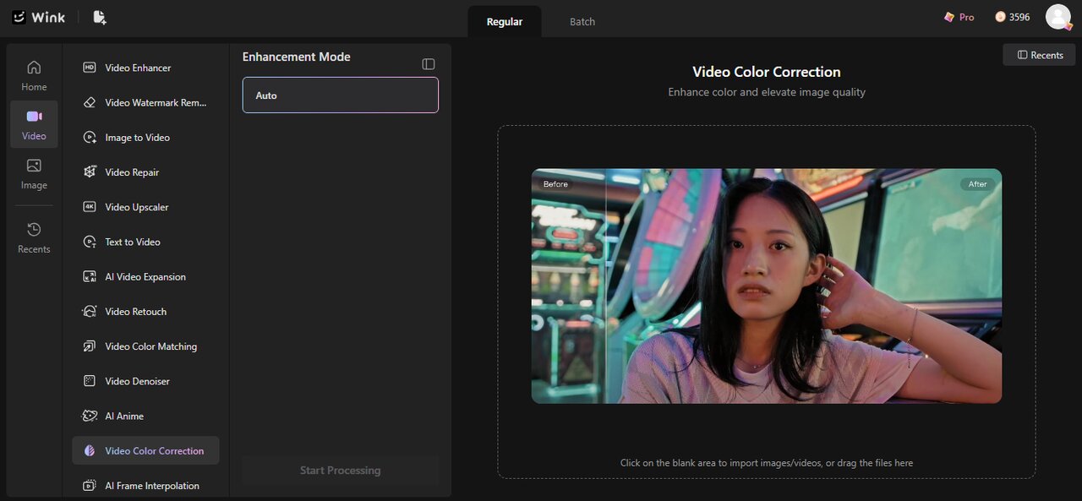Open the Home section in sidebar

[x=34, y=75]
